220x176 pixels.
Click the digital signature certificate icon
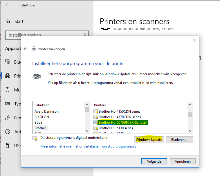tap(35, 138)
